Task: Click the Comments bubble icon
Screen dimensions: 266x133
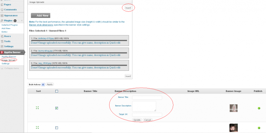Action: pyautogui.click(x=2, y=10)
